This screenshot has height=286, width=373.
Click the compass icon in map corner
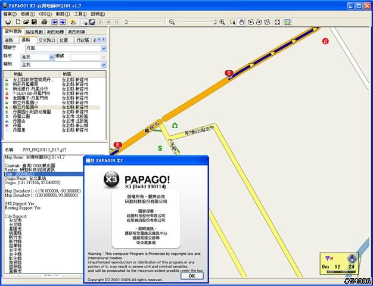coord(352,259)
